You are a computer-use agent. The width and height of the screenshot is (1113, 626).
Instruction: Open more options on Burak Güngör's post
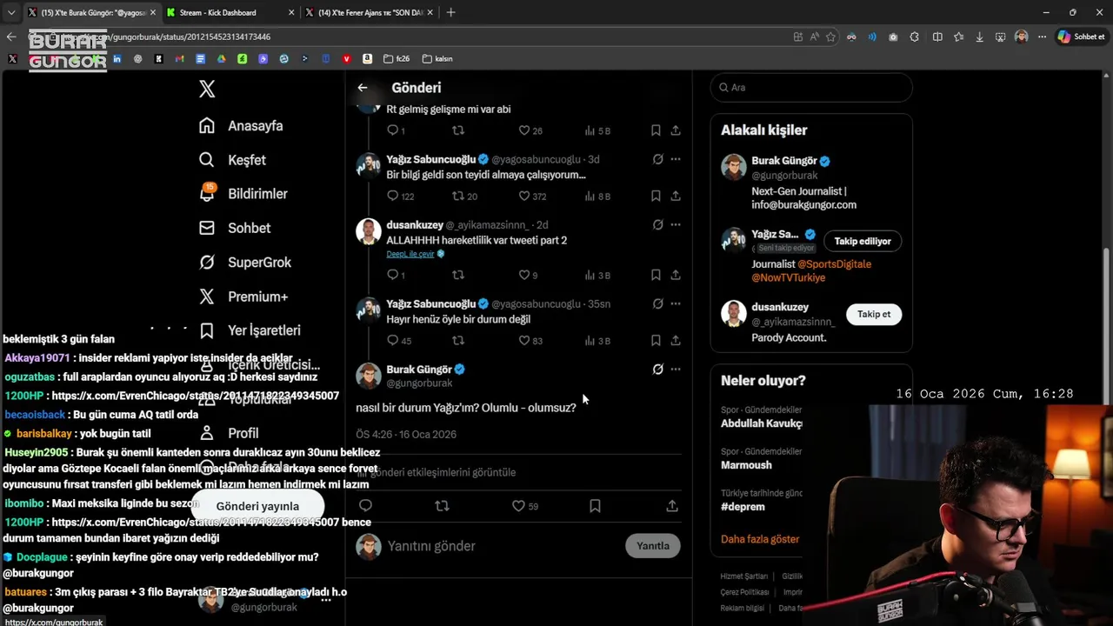[x=676, y=370]
